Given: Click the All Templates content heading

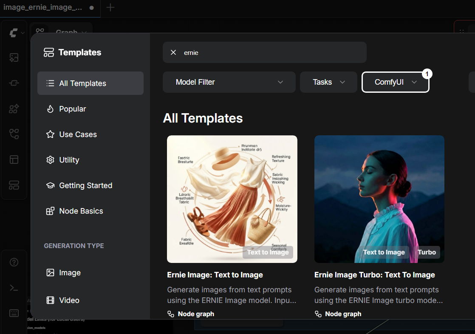Looking at the screenshot, I should [x=203, y=118].
